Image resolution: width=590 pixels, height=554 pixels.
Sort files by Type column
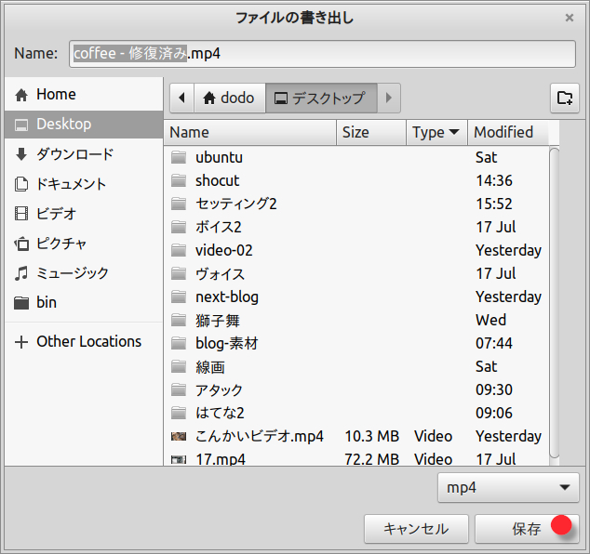point(436,132)
